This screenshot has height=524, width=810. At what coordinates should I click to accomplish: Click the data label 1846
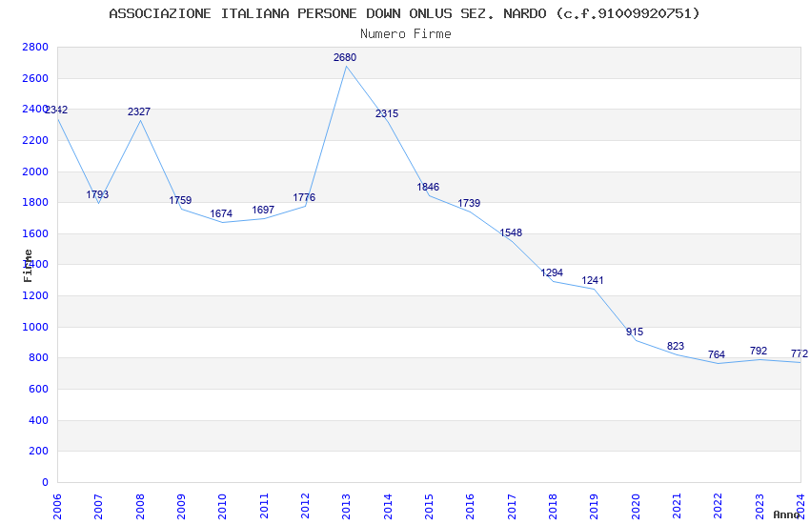428,187
